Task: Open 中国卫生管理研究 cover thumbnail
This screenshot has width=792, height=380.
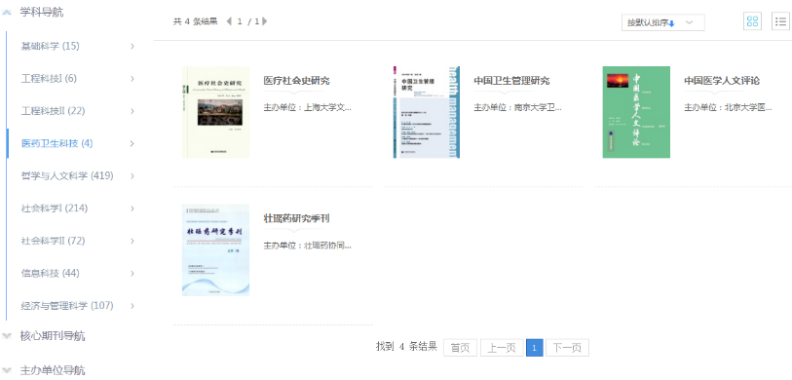Action: tap(427, 112)
